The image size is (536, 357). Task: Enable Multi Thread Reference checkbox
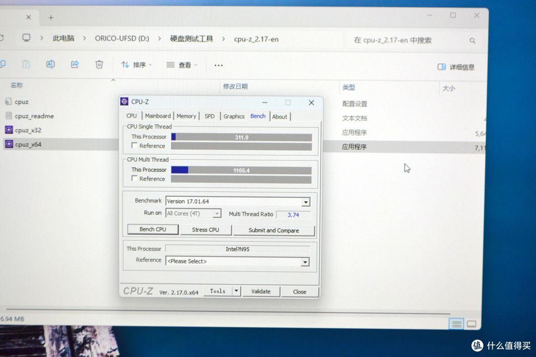point(134,178)
